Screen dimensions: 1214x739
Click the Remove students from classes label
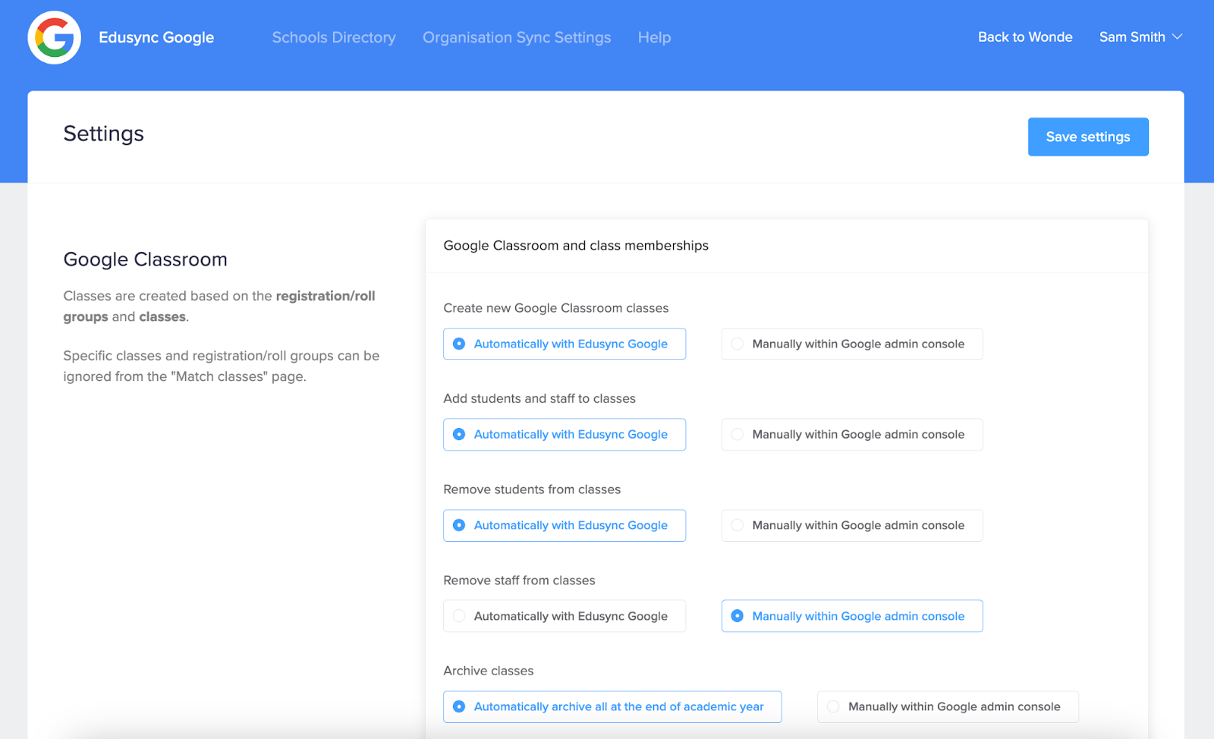tap(532, 489)
